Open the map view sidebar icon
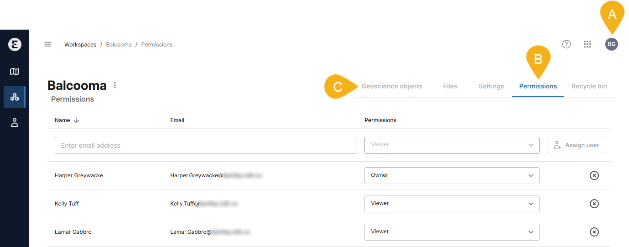Viewport: 629px width, 247px height. 15,72
